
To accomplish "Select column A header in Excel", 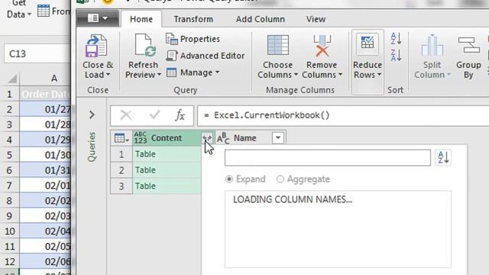I will click(x=46, y=78).
